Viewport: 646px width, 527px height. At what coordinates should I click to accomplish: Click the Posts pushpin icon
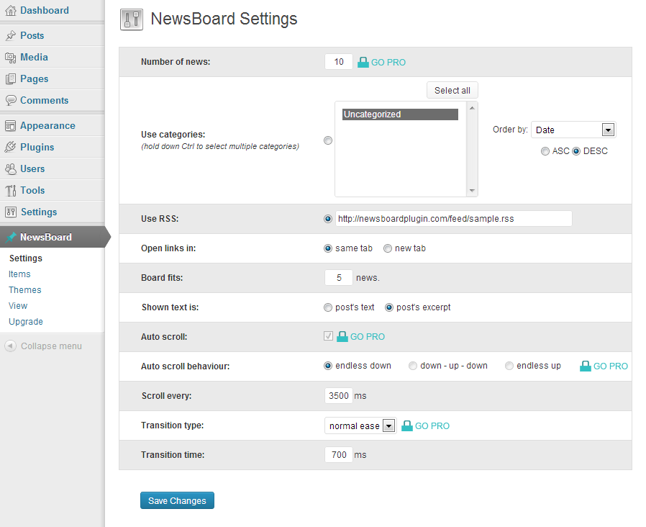tap(10, 36)
